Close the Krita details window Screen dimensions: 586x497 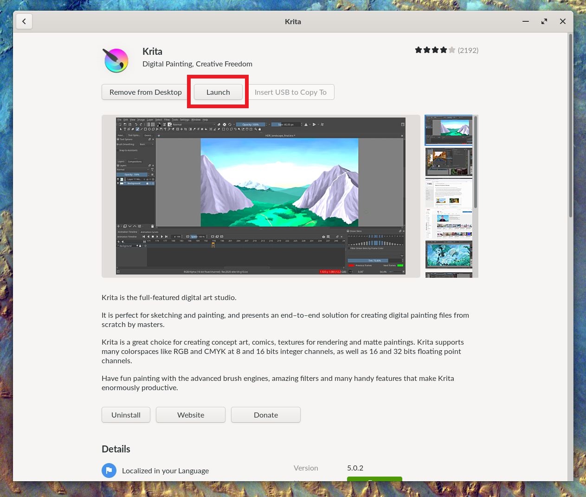563,21
